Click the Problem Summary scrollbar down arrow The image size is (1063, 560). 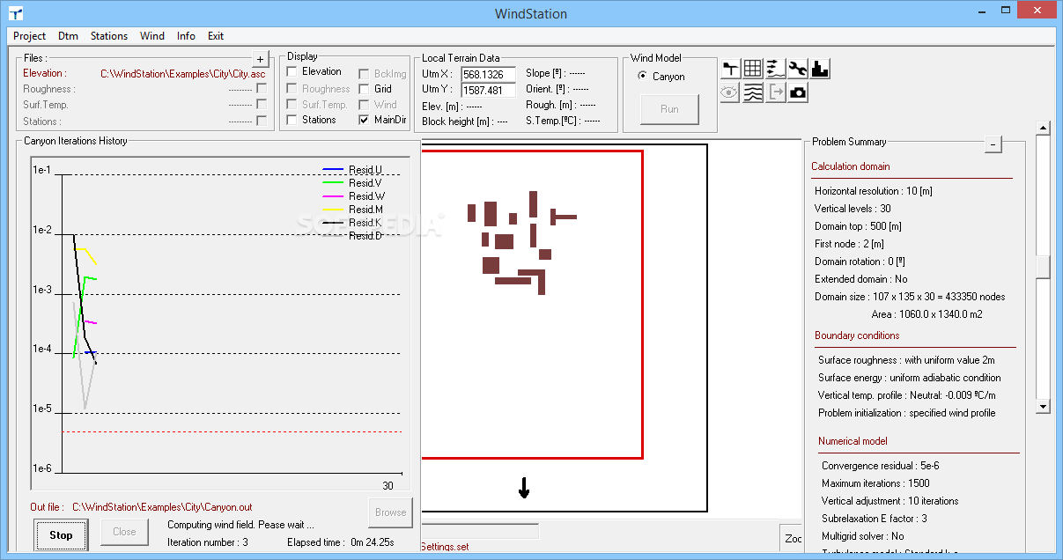(x=1044, y=406)
